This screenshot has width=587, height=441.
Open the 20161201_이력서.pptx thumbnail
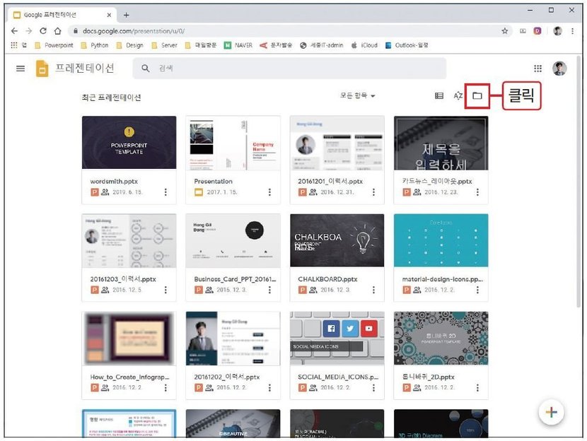tap(337, 143)
